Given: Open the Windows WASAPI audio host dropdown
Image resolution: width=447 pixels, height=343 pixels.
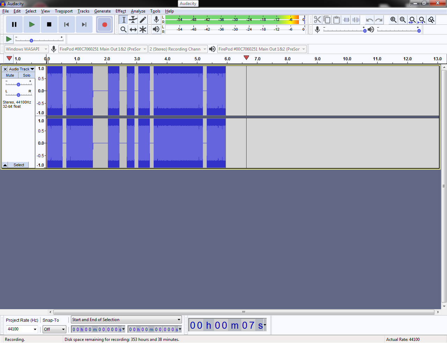Looking at the screenshot, I should click(x=26, y=49).
